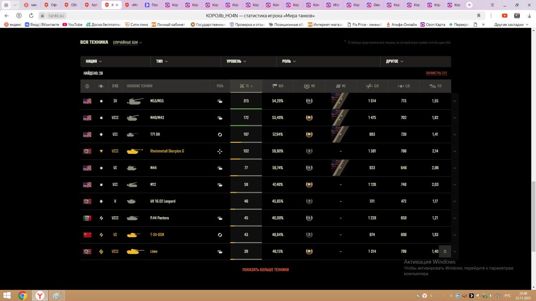Click Показать больше техники link
536x301 pixels.
[x=265, y=270]
